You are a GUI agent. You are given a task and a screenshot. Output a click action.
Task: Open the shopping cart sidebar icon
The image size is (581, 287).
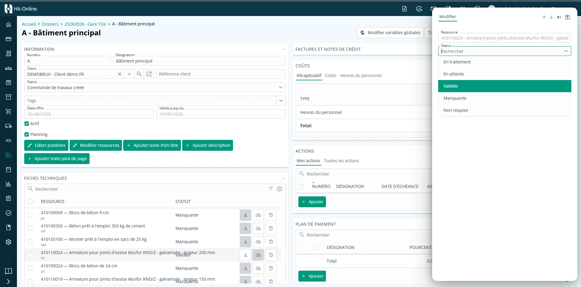pyautogui.click(x=8, y=111)
